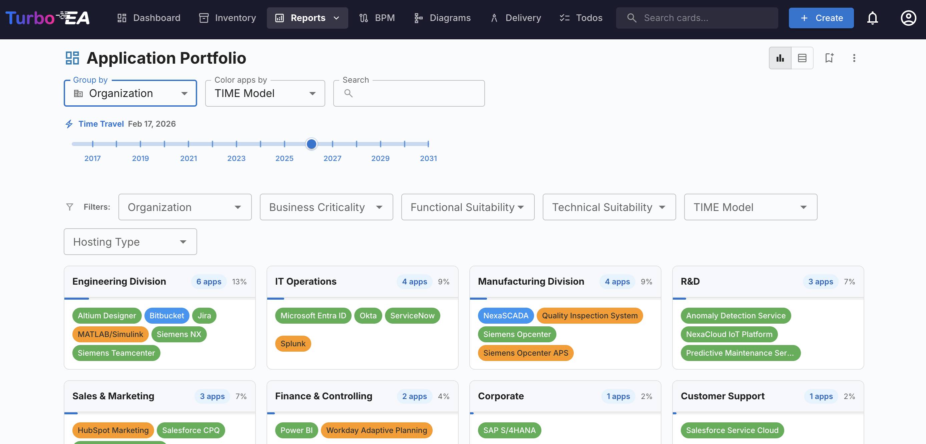Switch to table view using the list icon
This screenshot has height=444, width=926.
coord(802,57)
